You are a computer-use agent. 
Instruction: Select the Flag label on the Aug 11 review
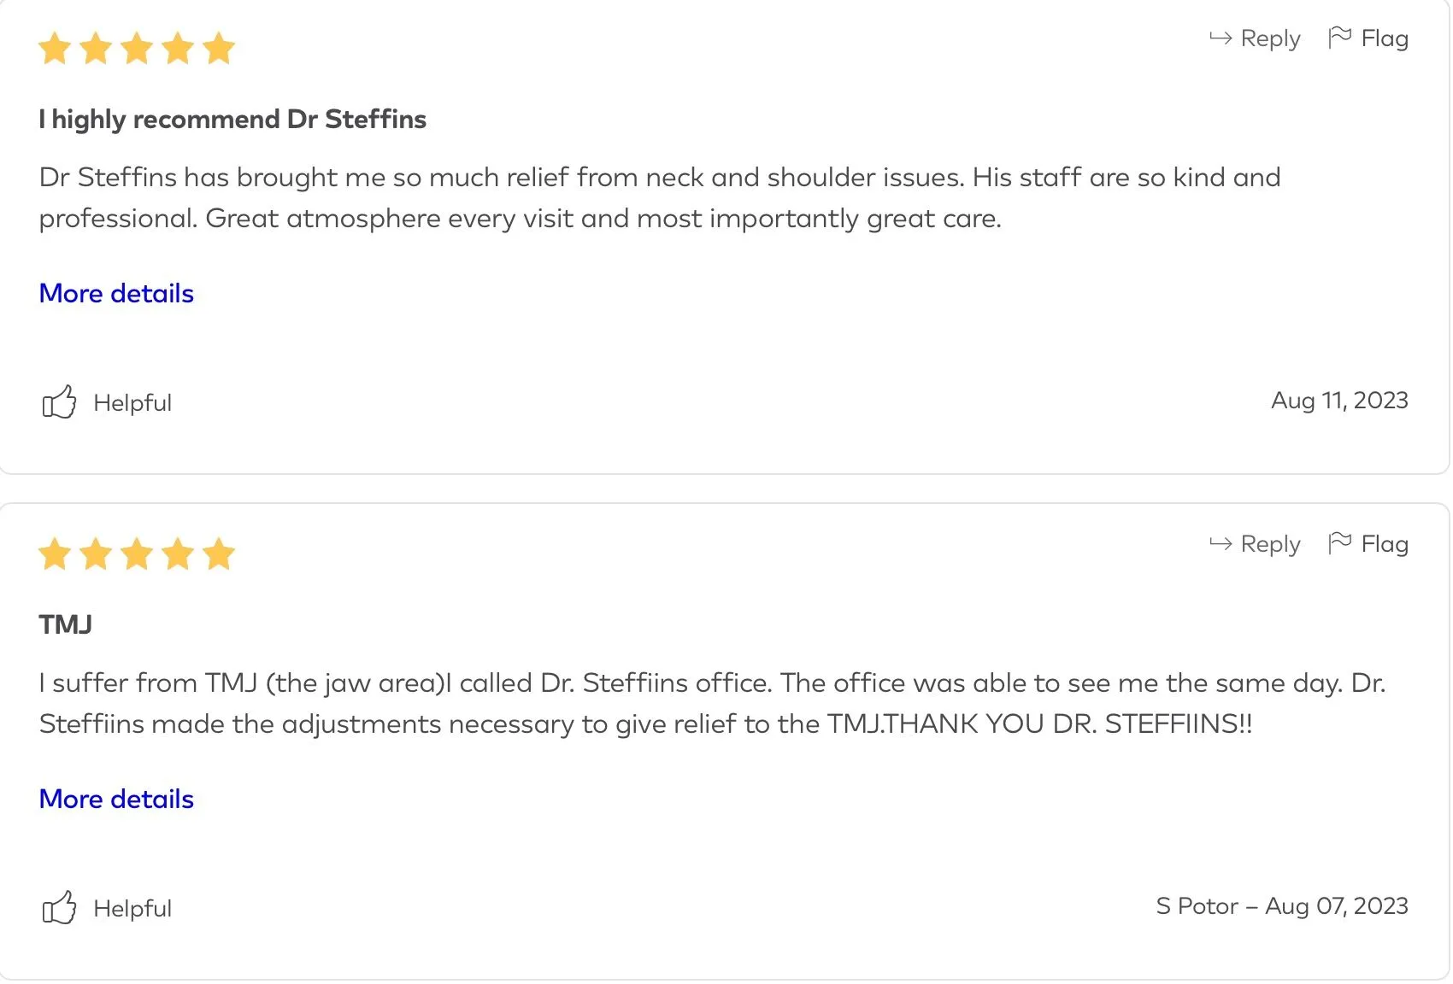(1385, 38)
